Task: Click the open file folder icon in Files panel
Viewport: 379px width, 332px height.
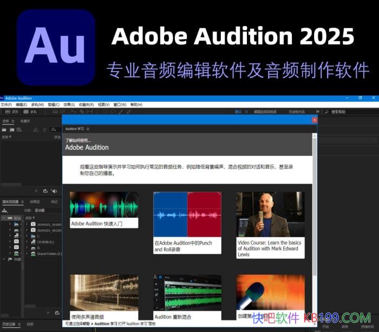Action: click(x=4, y=129)
